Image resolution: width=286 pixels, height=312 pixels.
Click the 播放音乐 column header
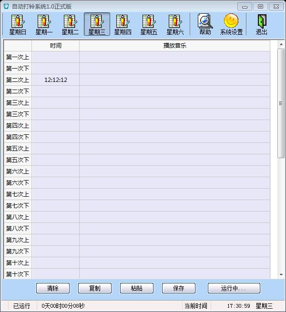click(174, 46)
